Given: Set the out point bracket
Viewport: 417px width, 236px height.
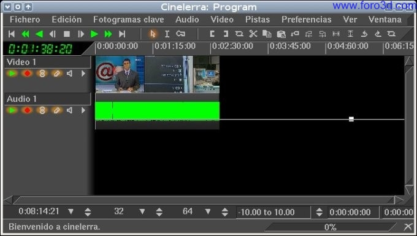Looking at the screenshot, I should 226,34.
